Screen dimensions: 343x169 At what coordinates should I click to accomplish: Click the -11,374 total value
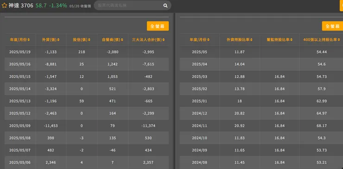[x=148, y=126]
